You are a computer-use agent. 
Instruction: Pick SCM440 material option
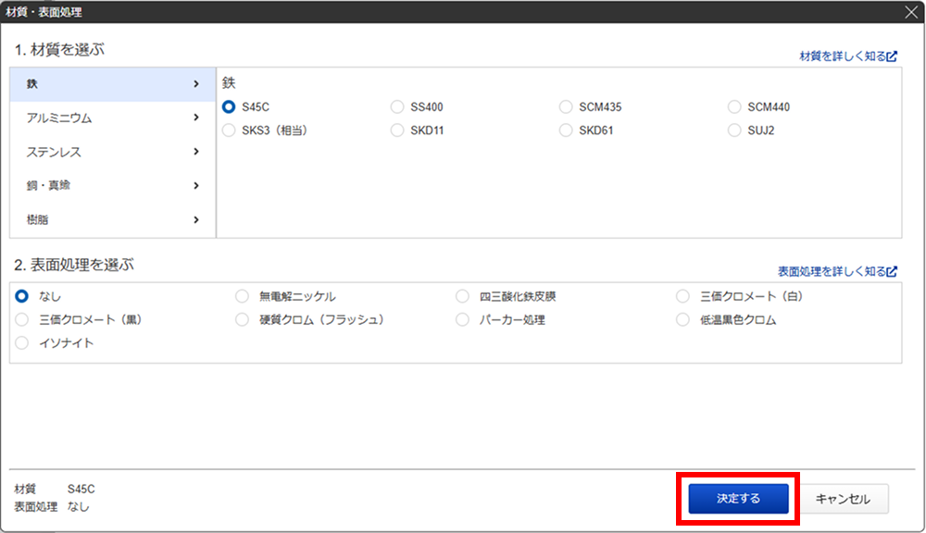point(734,106)
